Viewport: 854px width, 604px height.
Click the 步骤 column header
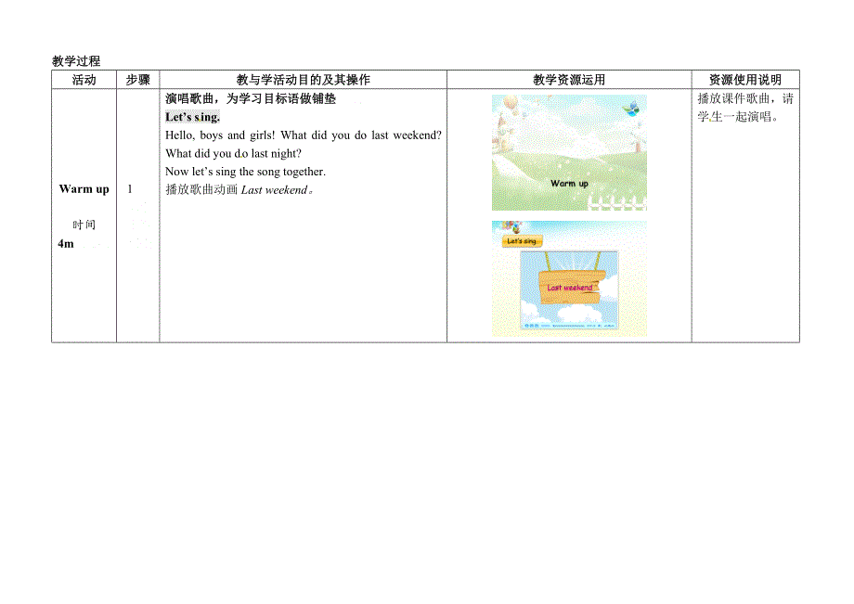click(x=137, y=80)
